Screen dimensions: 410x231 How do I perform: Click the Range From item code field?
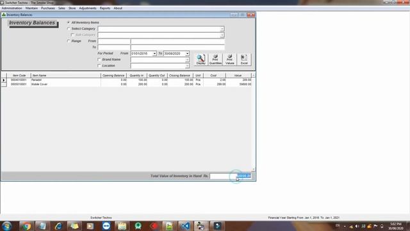[114, 41]
